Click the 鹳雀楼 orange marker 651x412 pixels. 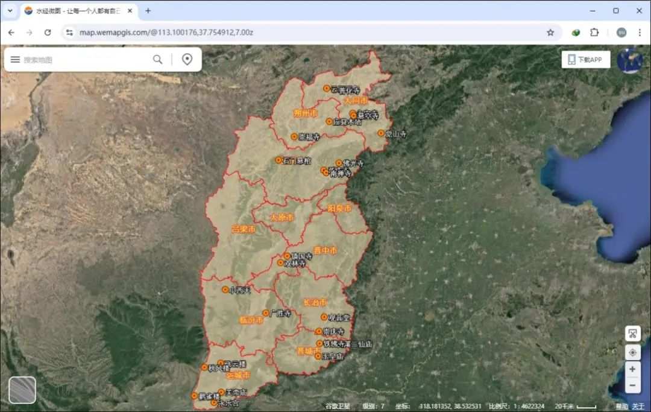[x=194, y=396]
